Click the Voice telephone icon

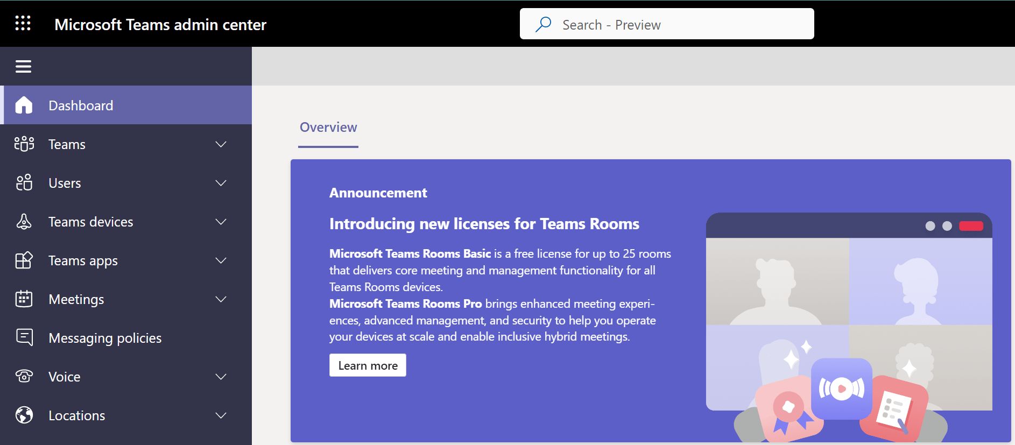[24, 376]
